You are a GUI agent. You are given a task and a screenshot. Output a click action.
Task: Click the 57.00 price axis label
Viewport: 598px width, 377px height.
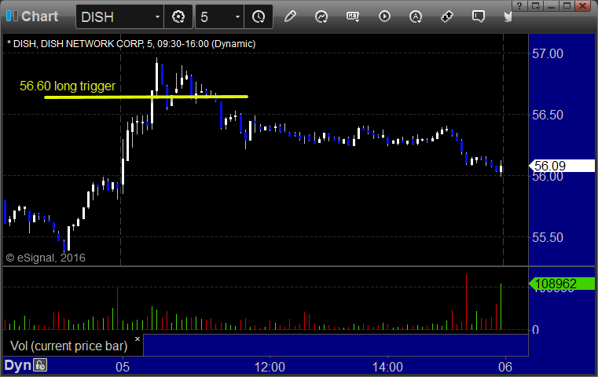tap(547, 53)
